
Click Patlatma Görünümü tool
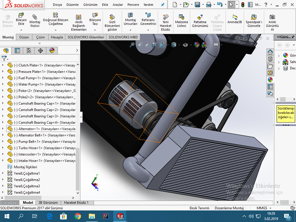pos(200,21)
